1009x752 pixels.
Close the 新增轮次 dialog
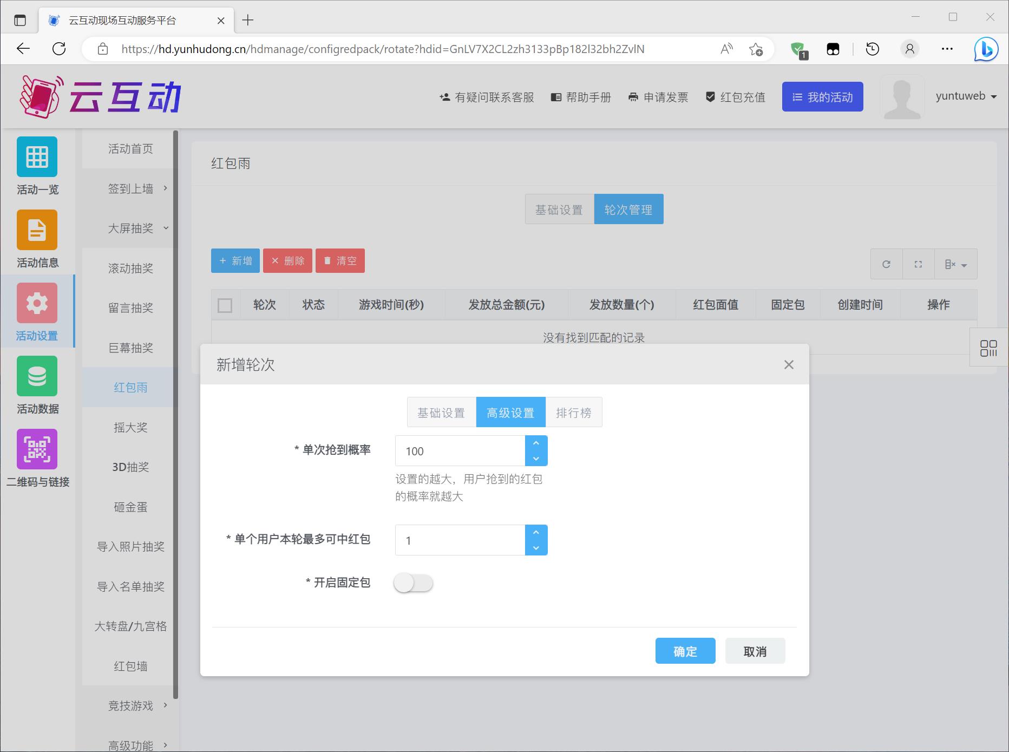pyautogui.click(x=789, y=365)
